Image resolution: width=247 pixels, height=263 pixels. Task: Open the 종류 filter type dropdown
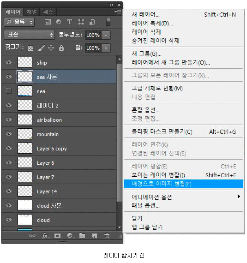[19, 22]
